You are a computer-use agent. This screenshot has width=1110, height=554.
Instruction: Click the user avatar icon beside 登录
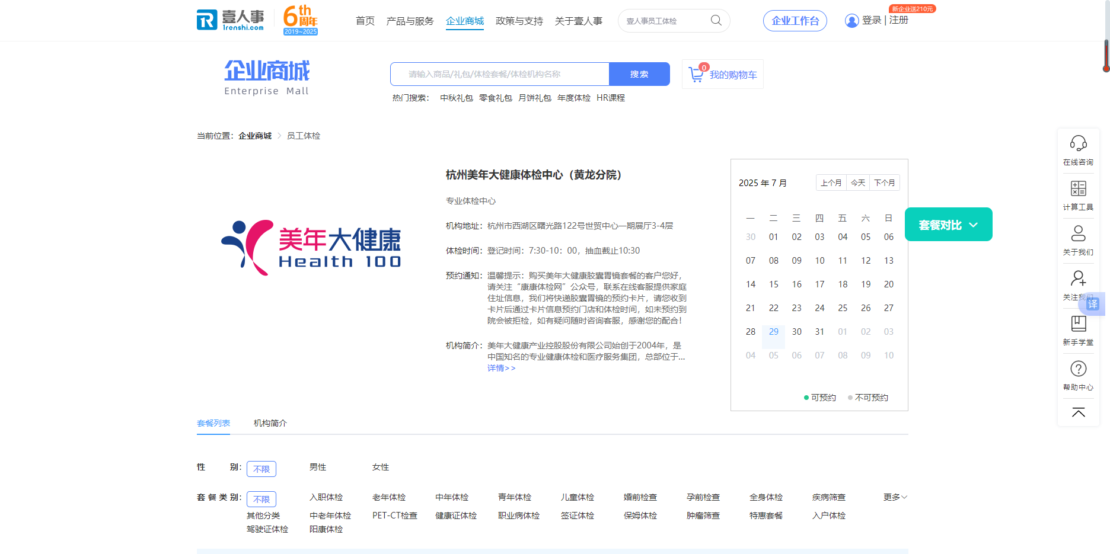pyautogui.click(x=851, y=21)
